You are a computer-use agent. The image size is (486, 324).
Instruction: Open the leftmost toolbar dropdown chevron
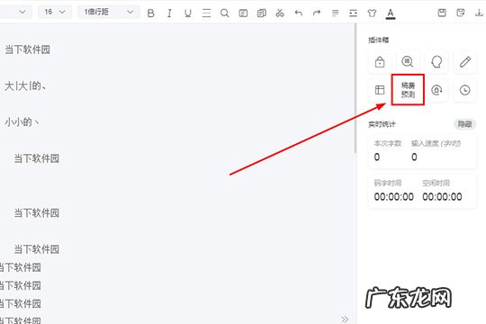[x=22, y=12]
